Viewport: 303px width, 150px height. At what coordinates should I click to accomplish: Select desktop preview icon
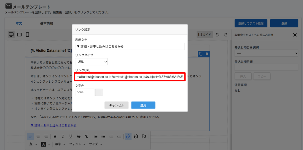(11, 35)
